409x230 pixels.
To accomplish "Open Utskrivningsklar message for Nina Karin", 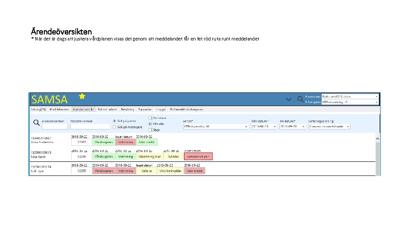I will coord(150,156).
